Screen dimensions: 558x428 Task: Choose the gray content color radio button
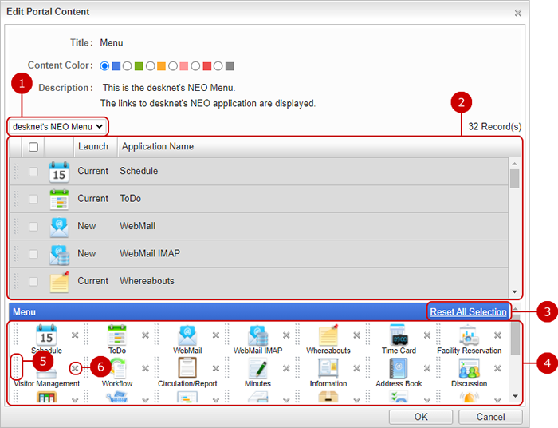(218, 66)
